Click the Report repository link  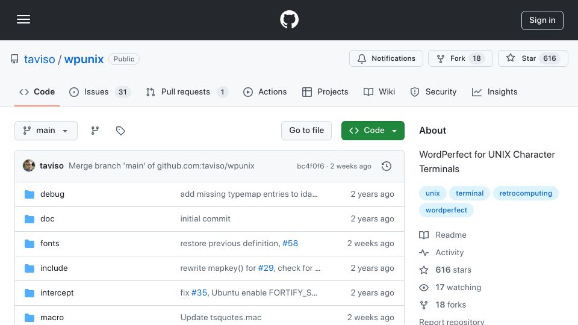click(x=452, y=321)
